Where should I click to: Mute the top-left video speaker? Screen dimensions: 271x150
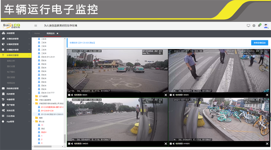[72, 94]
